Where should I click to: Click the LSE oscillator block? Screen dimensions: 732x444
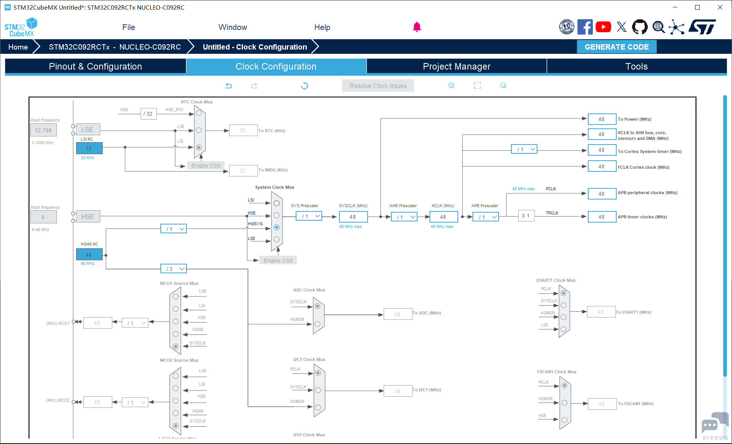click(88, 130)
